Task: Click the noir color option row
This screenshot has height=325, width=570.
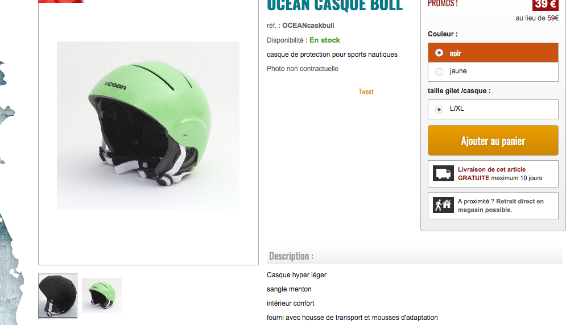Action: tap(493, 53)
